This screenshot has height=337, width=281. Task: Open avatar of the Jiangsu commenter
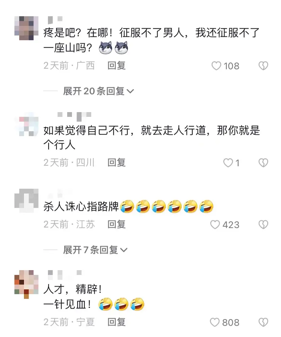[26, 201]
